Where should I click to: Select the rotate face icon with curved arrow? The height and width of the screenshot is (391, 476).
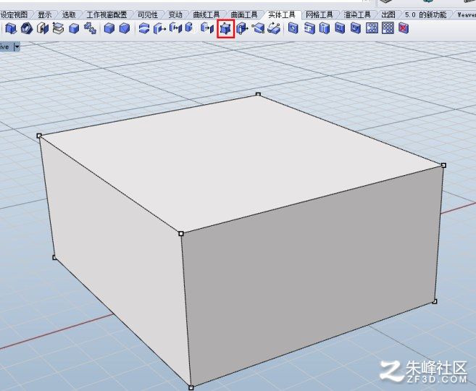point(274,28)
